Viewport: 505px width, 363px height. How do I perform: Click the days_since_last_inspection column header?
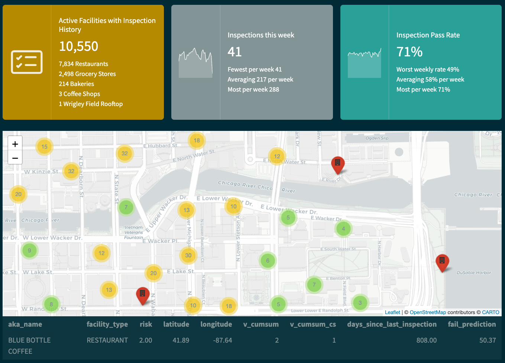[x=392, y=324]
